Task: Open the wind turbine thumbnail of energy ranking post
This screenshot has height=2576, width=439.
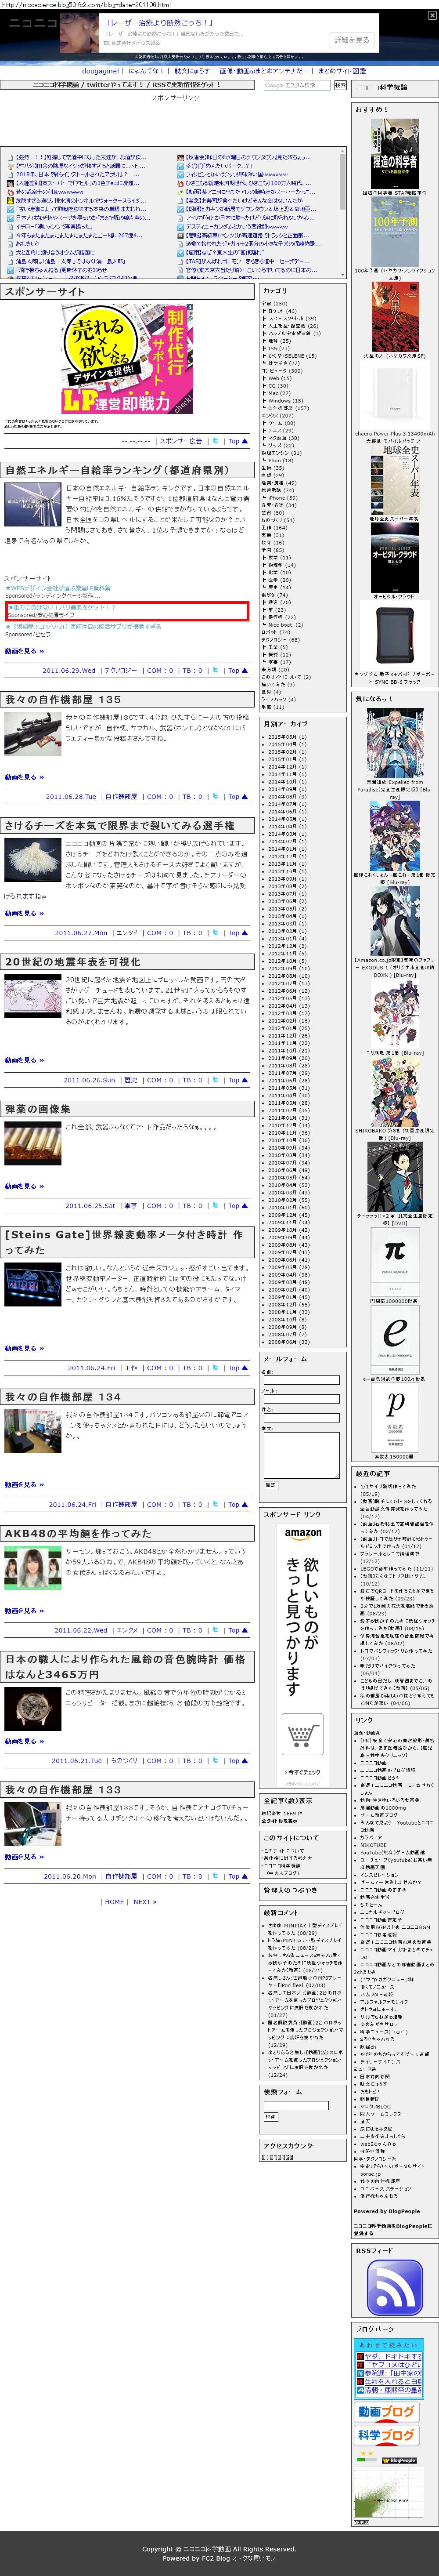Action: point(33,505)
